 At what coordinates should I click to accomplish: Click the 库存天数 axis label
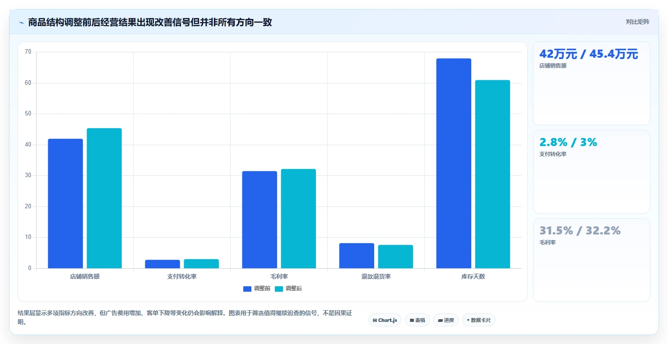[473, 277]
